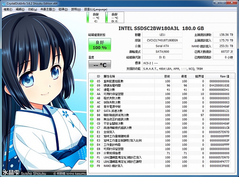This screenshot has width=239, height=177.
Task: Click status circle for ID E9 row
Action: (x=92, y=153)
